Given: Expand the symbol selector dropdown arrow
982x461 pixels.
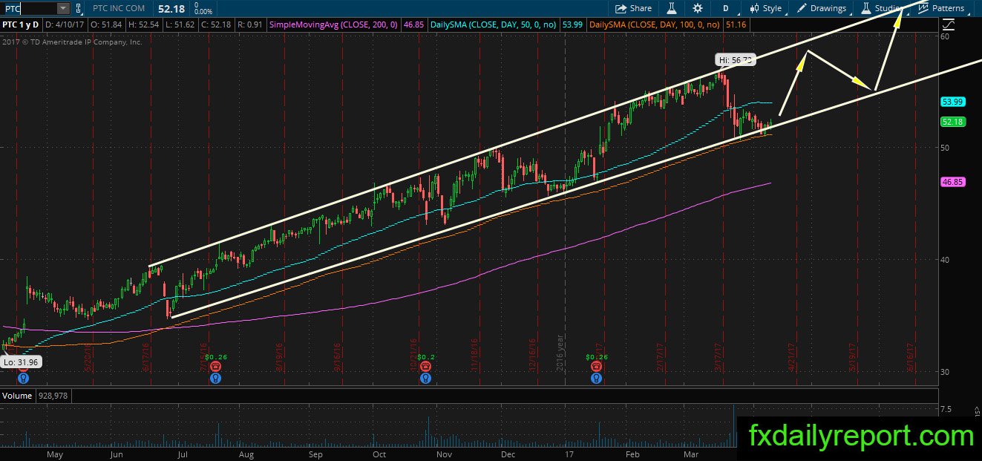Looking at the screenshot, I should 63,8.
